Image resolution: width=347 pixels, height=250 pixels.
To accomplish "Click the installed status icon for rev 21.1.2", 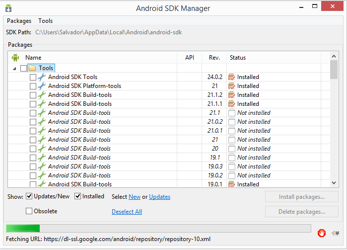I will click(x=231, y=95).
